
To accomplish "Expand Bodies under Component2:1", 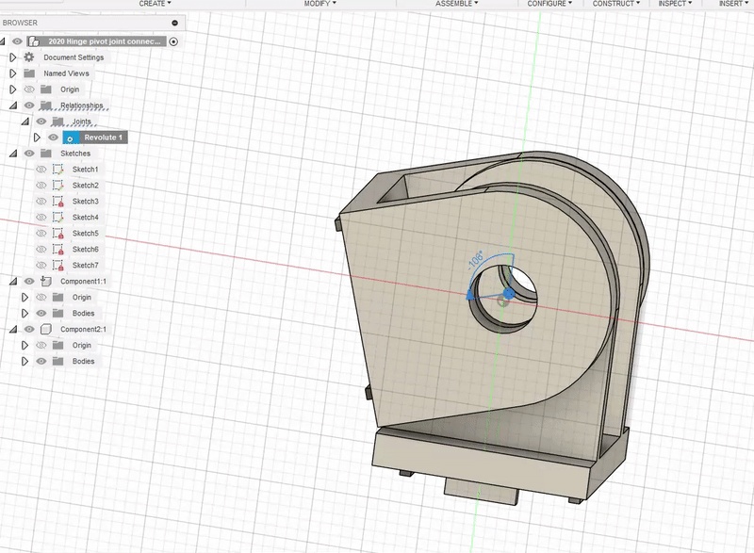I will click(25, 362).
